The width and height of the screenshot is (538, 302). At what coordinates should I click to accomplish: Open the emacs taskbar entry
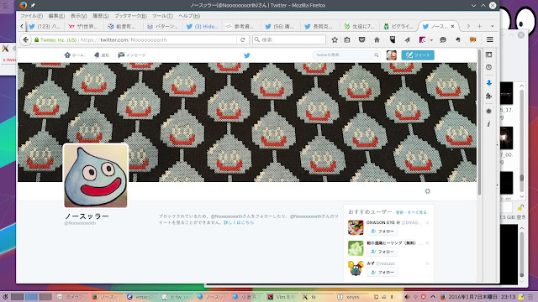tap(140, 297)
